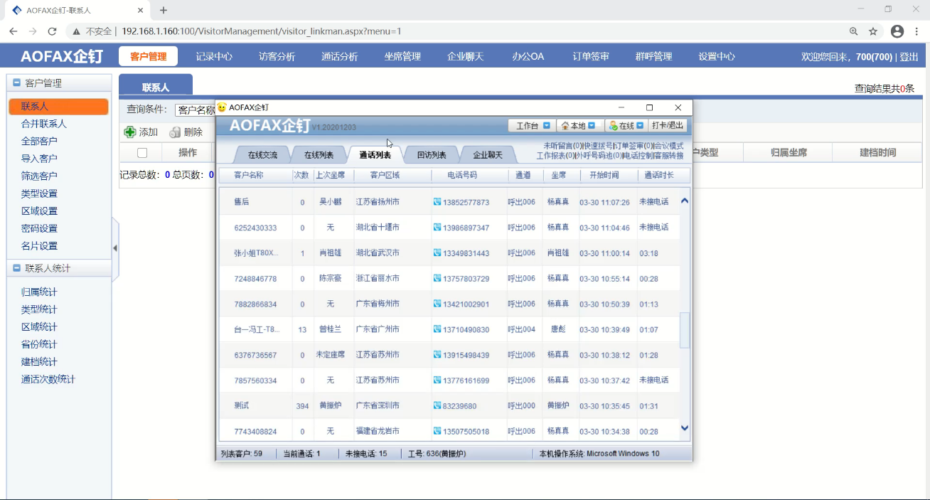Image resolution: width=930 pixels, height=500 pixels.
Task: Tick the select-all checkbox in table header
Action: (x=142, y=153)
